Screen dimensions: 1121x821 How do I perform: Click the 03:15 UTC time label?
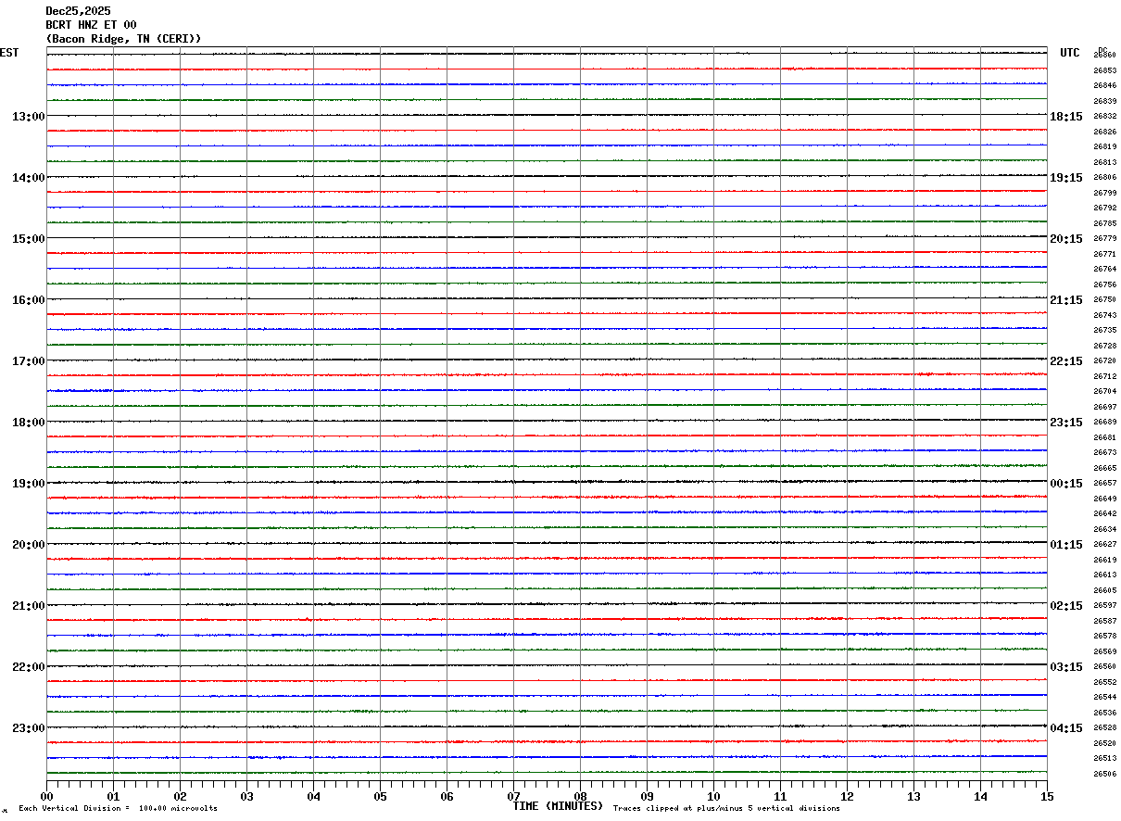tap(1066, 667)
